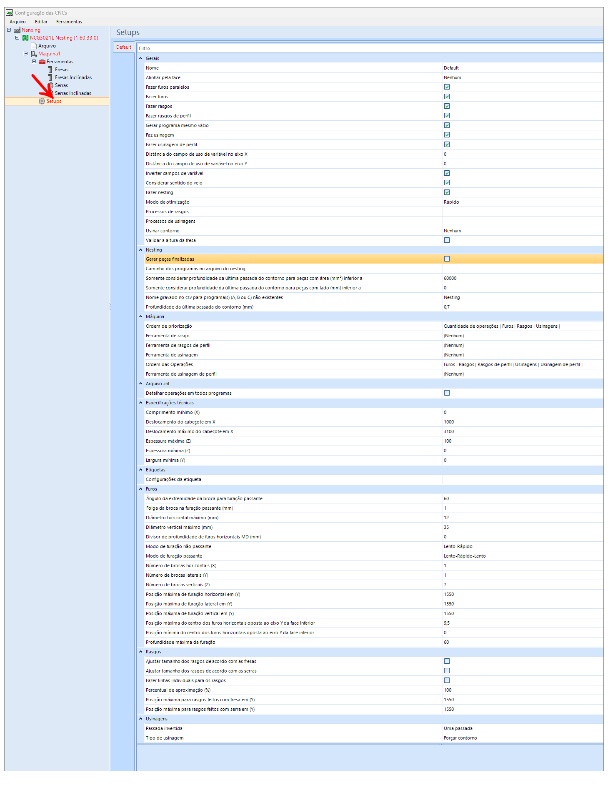
Task: Click the Nanxing factory icon in tree
Action: [17, 30]
